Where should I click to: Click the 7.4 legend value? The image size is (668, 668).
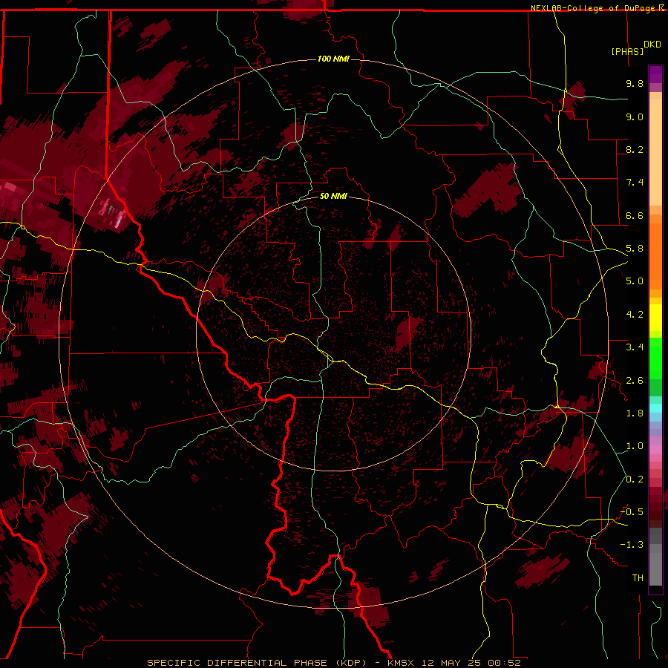click(x=635, y=183)
